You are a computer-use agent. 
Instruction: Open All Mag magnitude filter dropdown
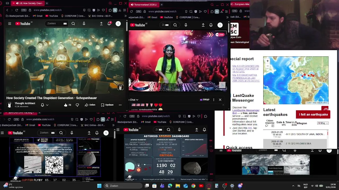click(323, 123)
